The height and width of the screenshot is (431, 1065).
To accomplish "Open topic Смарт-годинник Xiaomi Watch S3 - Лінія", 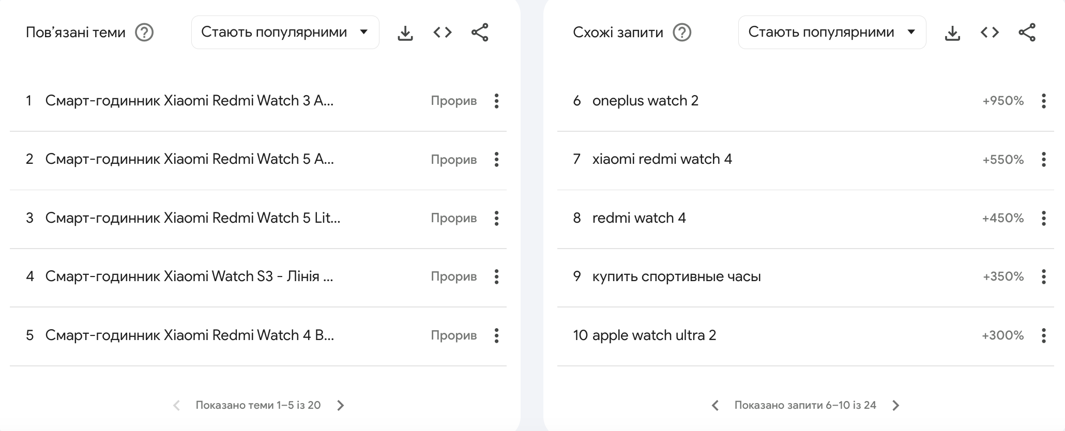I will tap(189, 276).
